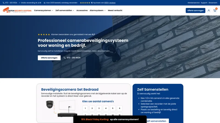Open the user account icon
This screenshot has height=123, width=220.
(209, 10)
